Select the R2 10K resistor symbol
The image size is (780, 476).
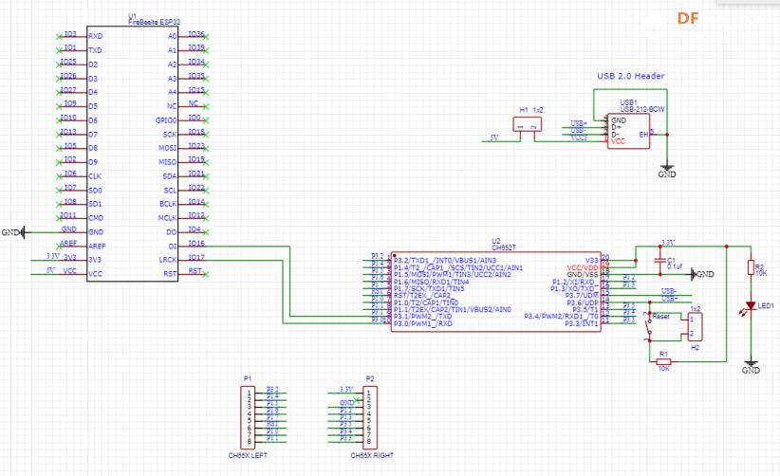(x=751, y=267)
